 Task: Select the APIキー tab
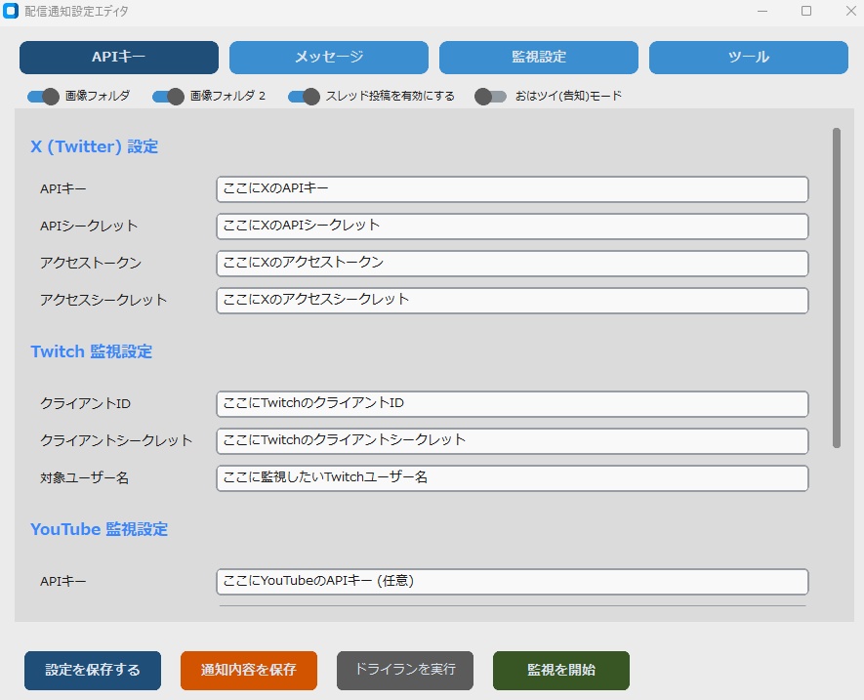pos(118,58)
